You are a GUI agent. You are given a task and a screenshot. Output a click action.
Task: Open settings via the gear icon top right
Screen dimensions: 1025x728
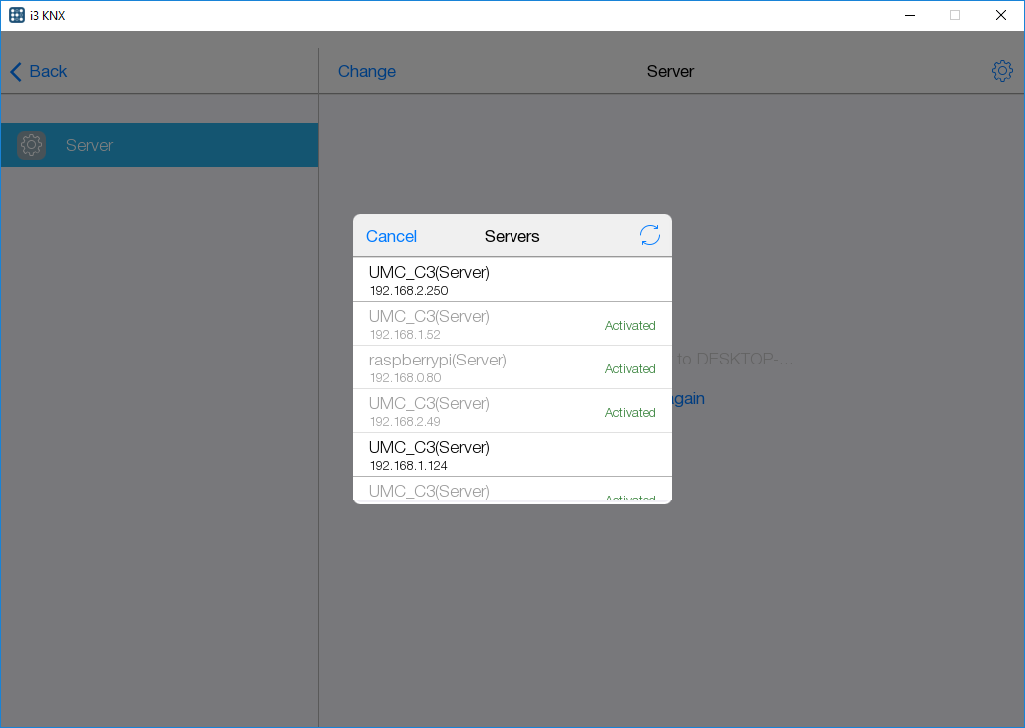[1002, 71]
